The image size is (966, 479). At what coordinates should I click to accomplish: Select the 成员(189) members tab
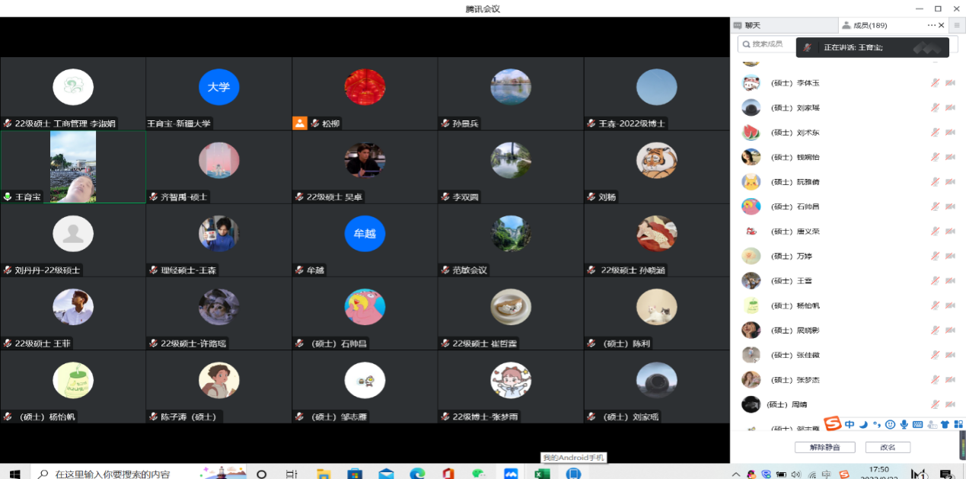tap(866, 25)
